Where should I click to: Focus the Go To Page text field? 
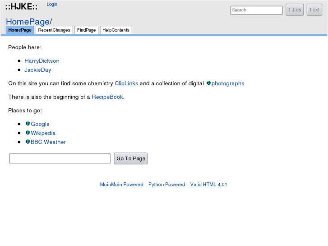[60, 158]
